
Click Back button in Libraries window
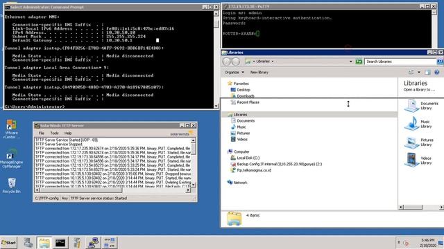point(227,62)
